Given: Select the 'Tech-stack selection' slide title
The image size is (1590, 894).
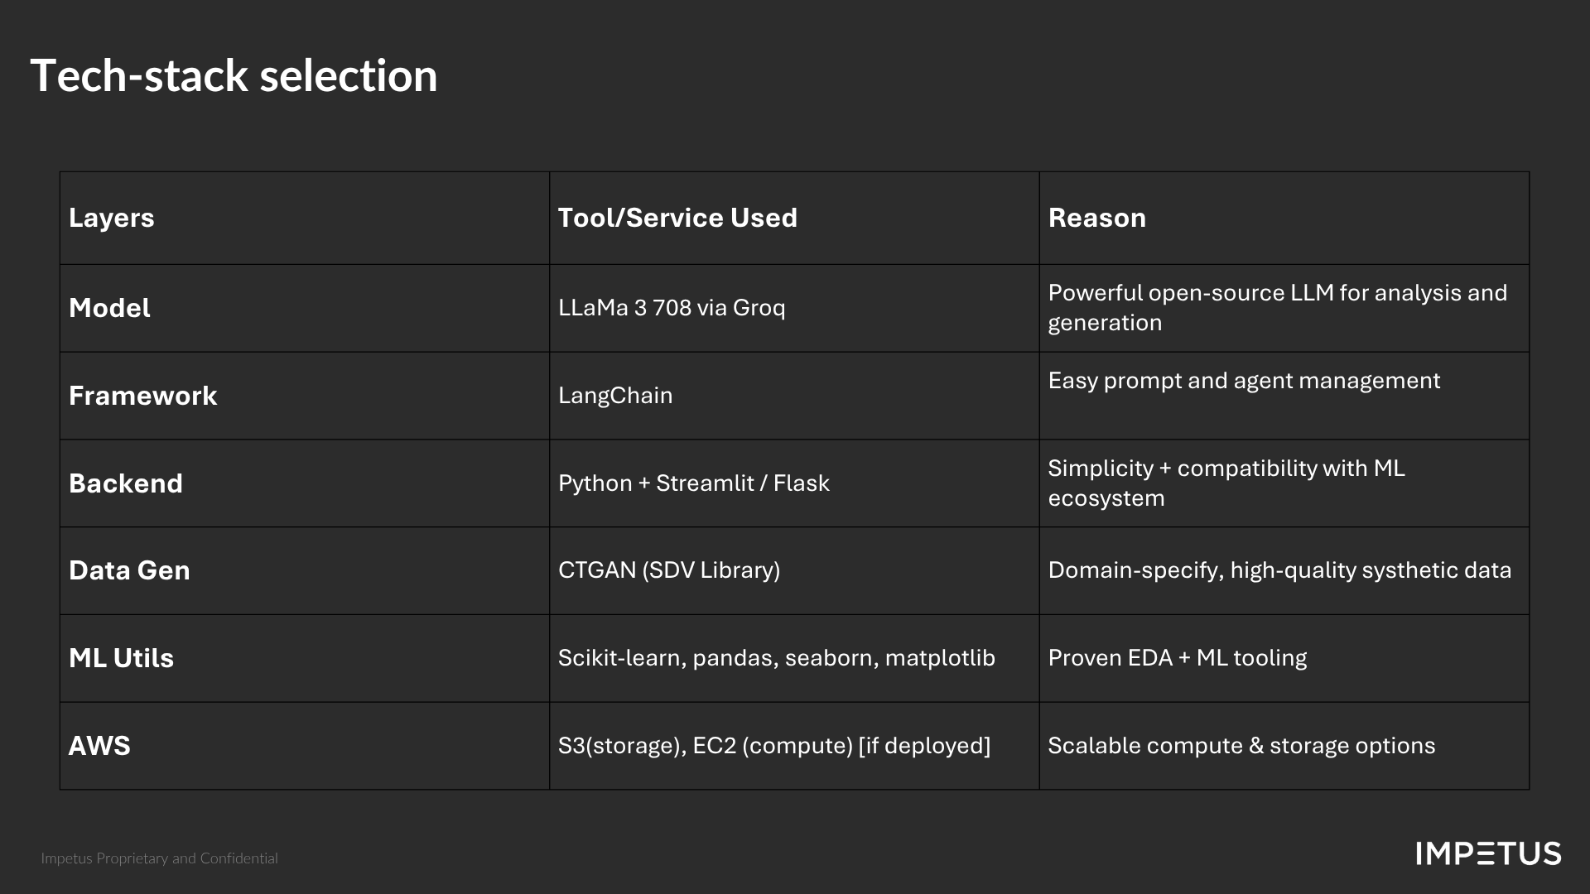Looking at the screenshot, I should (x=234, y=75).
